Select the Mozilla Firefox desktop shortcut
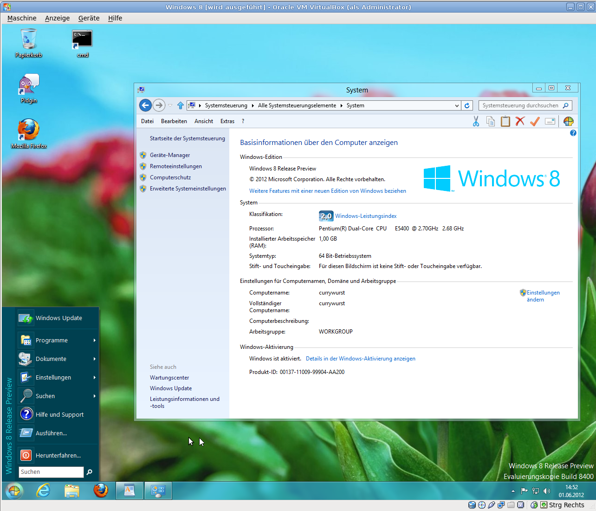Image resolution: width=596 pixels, height=511 pixels. click(29, 134)
